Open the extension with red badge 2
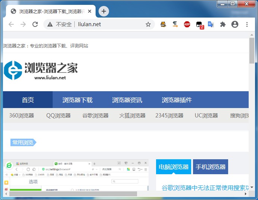 [x=200, y=25]
